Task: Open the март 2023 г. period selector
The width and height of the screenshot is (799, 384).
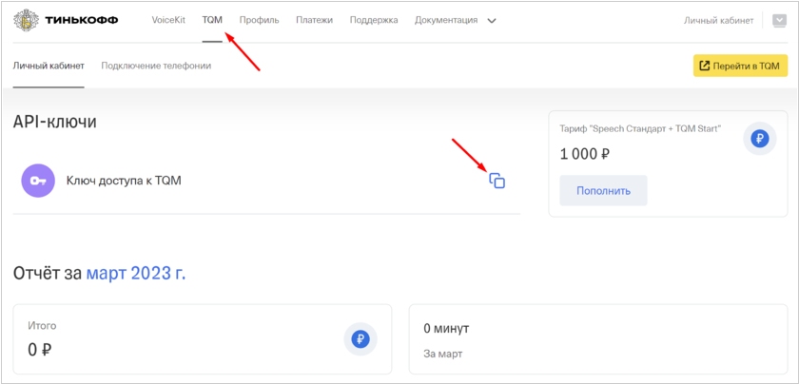Action: pyautogui.click(x=136, y=274)
